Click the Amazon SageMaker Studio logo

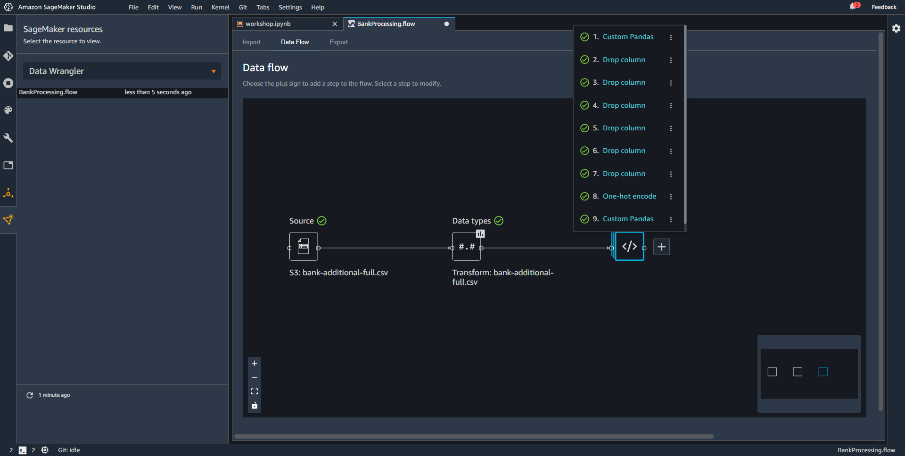(8, 7)
